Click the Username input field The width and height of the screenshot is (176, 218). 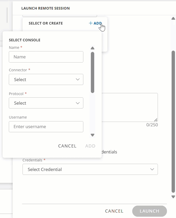[x=46, y=127]
